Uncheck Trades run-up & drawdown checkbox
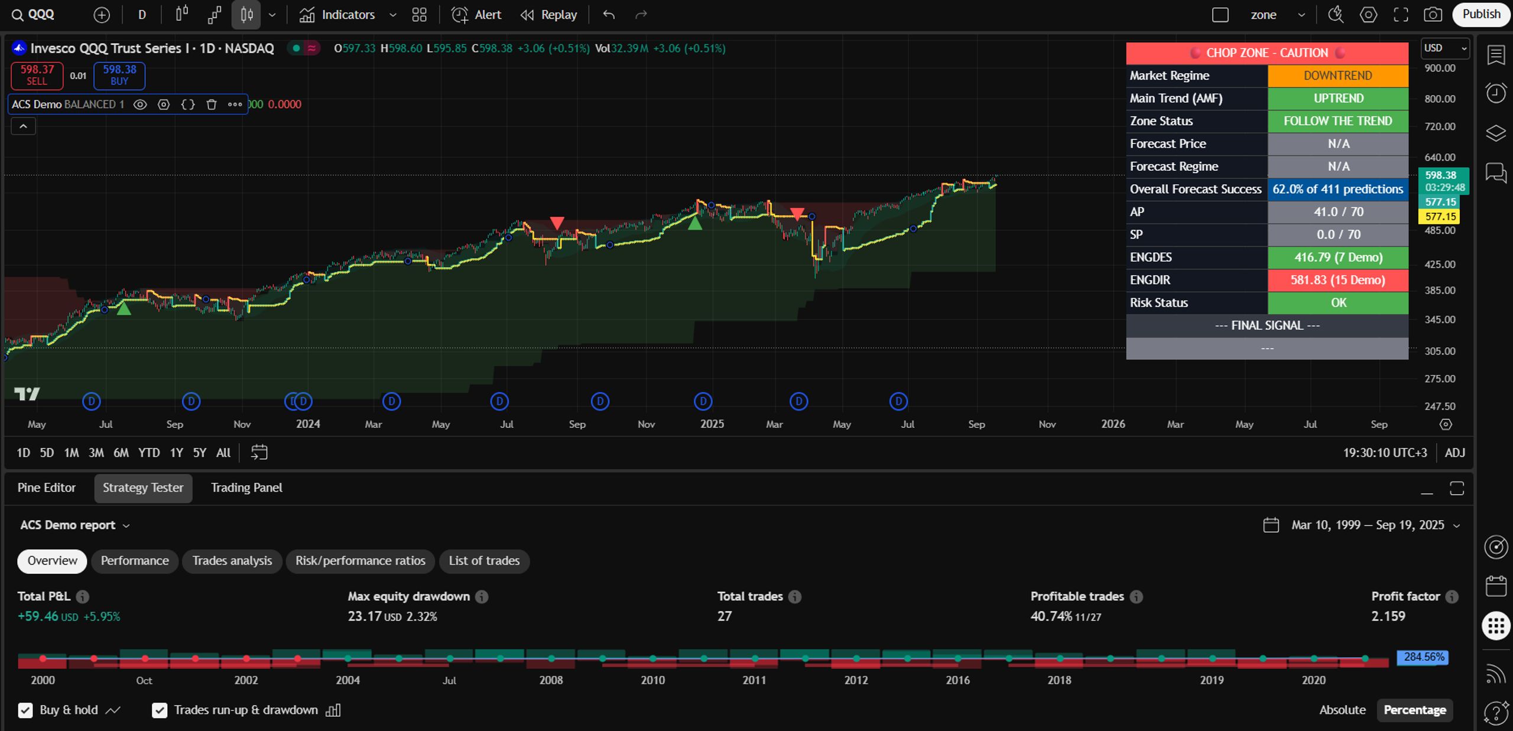This screenshot has height=731, width=1513. [160, 710]
